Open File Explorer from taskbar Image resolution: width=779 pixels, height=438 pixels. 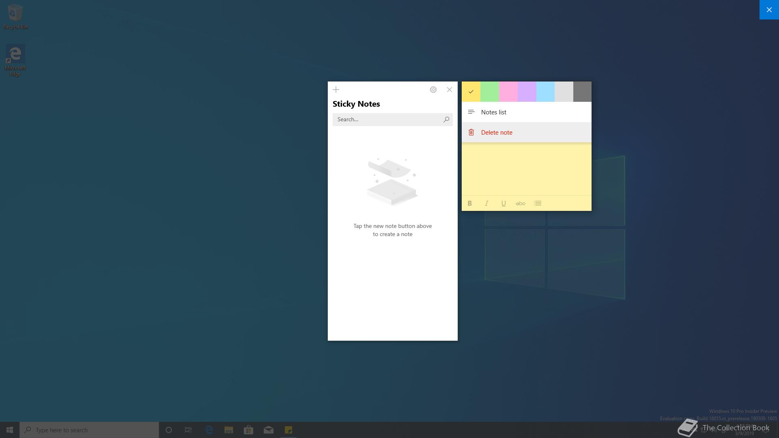(229, 430)
